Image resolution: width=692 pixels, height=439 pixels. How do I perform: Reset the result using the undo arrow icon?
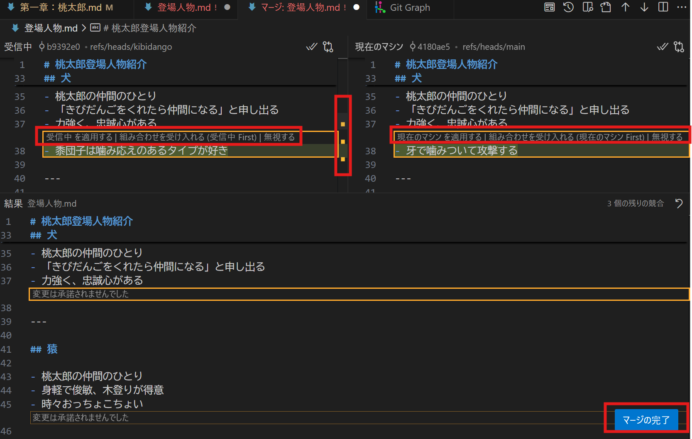tap(679, 203)
